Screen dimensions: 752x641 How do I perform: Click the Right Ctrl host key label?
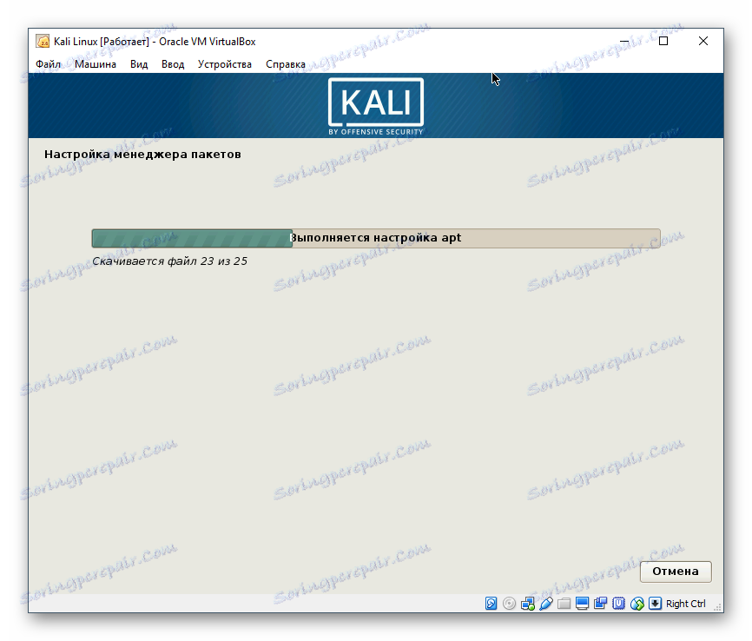click(685, 604)
